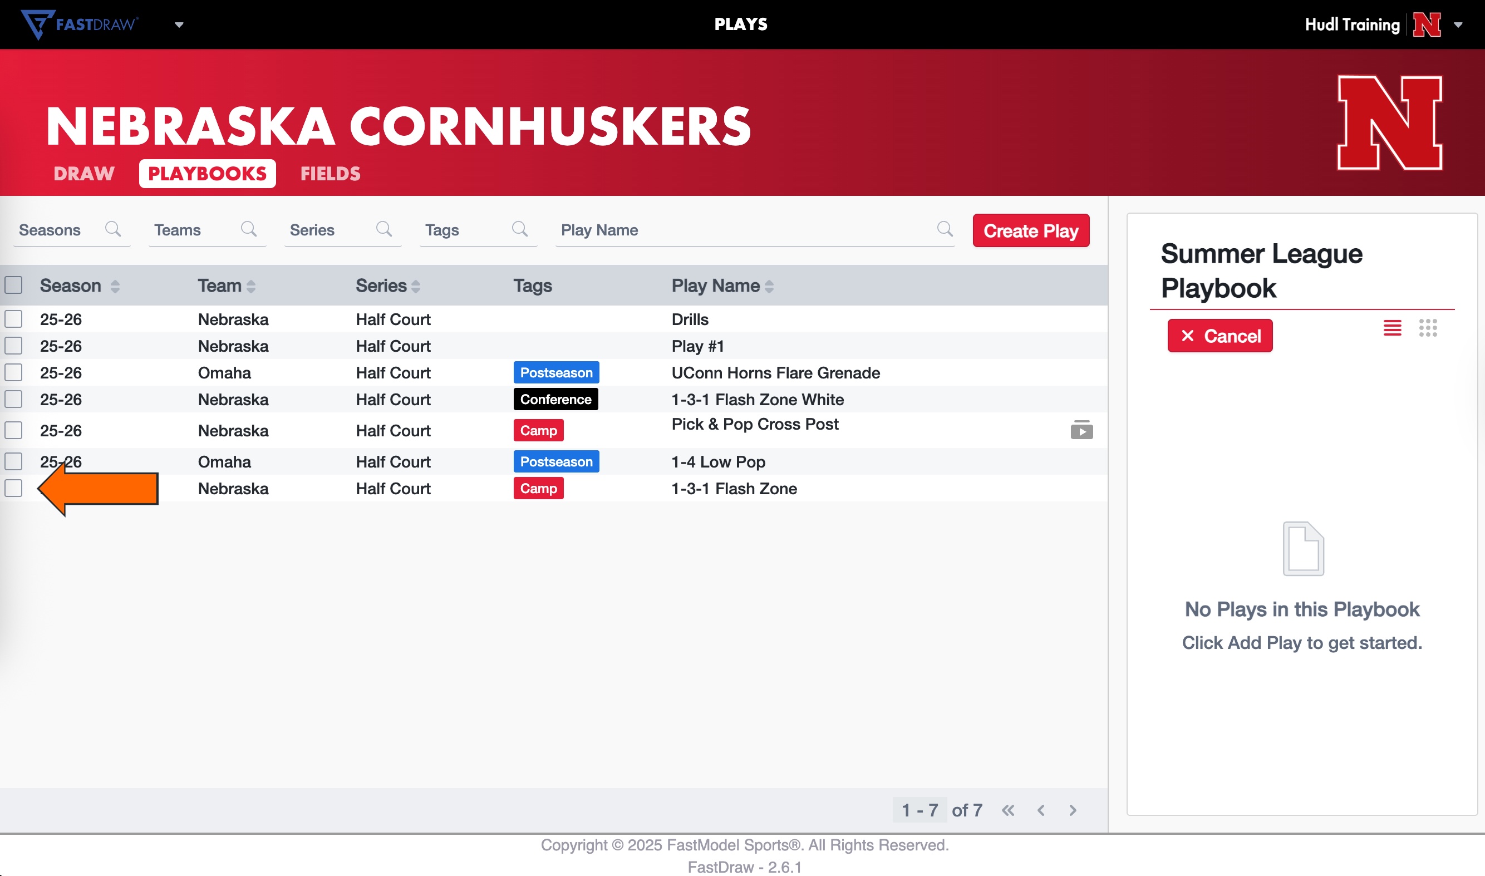Click the Hudl Training account name

point(1352,24)
